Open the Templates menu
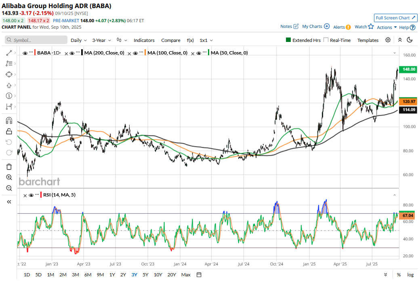The height and width of the screenshot is (284, 420). coord(368,40)
